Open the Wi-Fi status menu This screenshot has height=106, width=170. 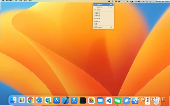143,2
